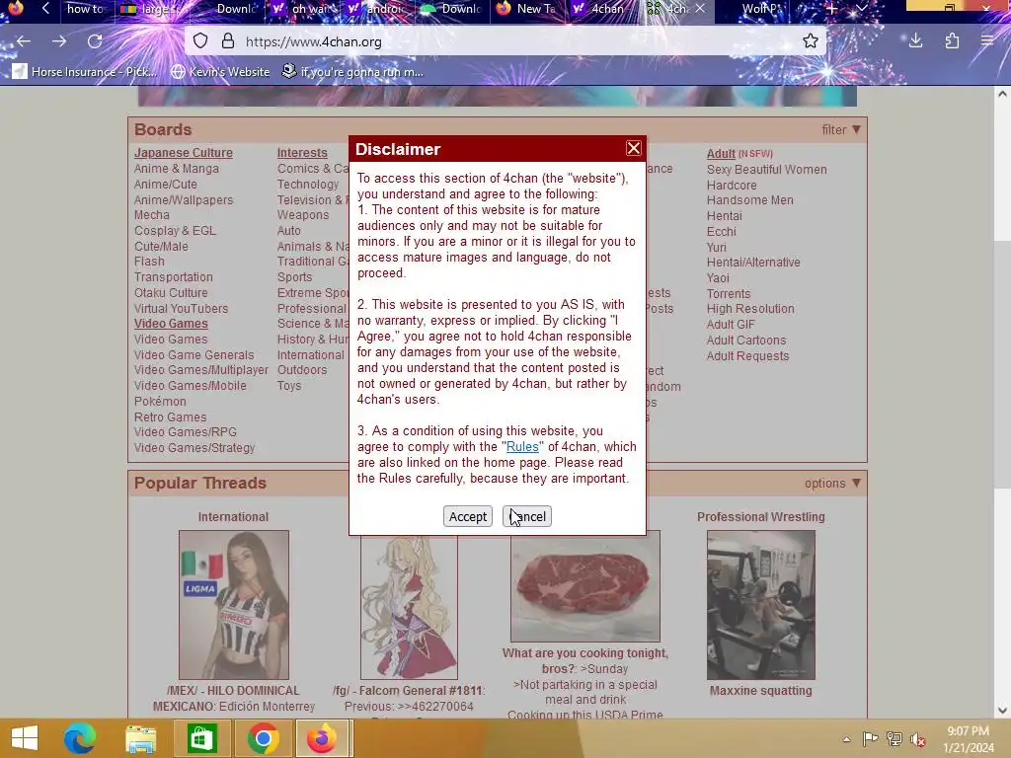This screenshot has height=758, width=1011.
Task: Open the shield tracking protection icon
Action: click(200, 41)
